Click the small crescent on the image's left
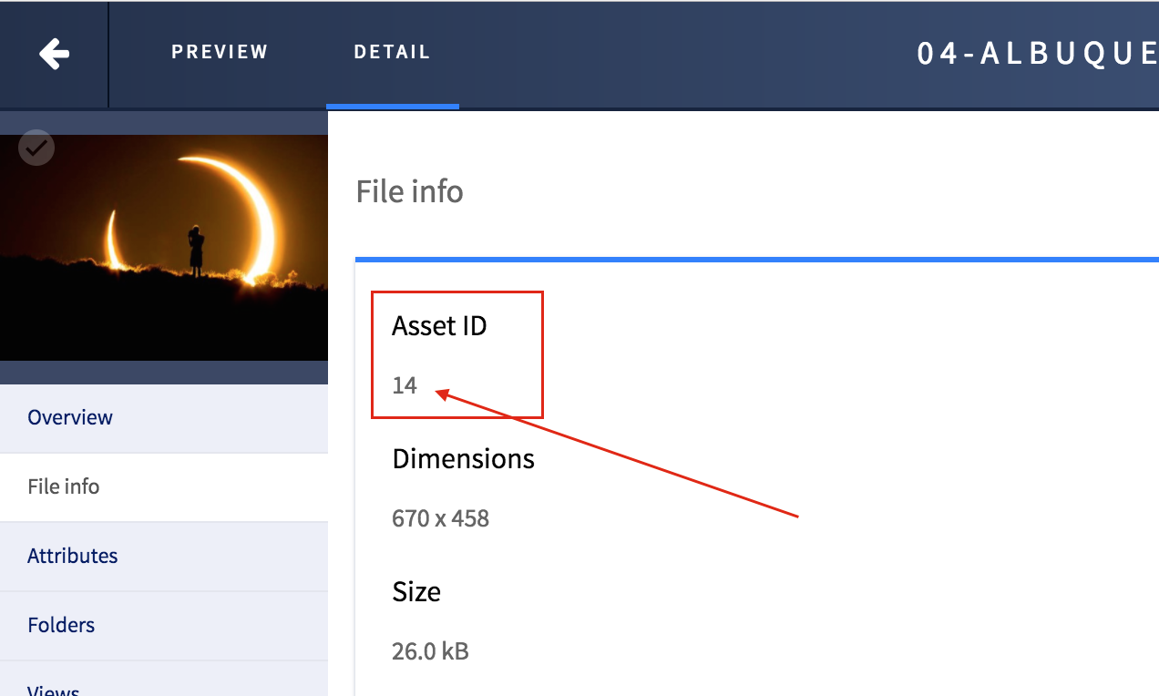This screenshot has height=696, width=1159. click(113, 241)
